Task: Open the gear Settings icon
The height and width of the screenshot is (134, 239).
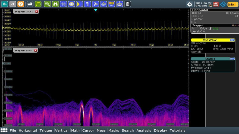Action: point(190,4)
